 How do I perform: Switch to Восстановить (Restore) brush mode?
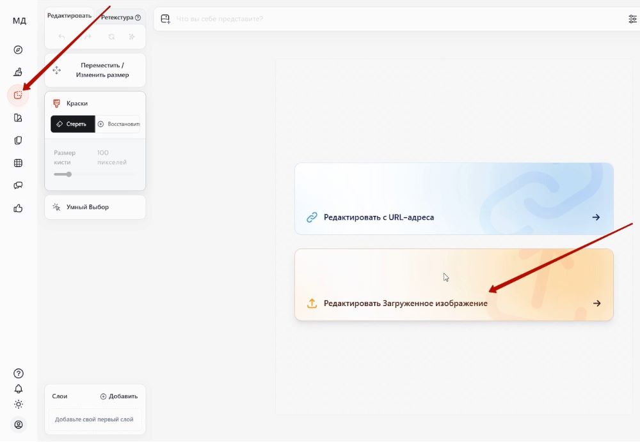pyautogui.click(x=118, y=124)
